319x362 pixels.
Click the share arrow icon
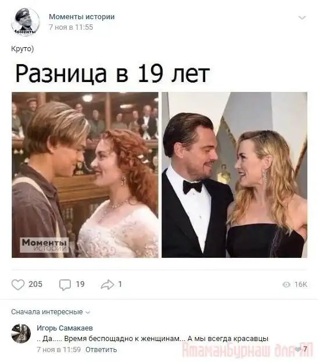[x=107, y=285]
